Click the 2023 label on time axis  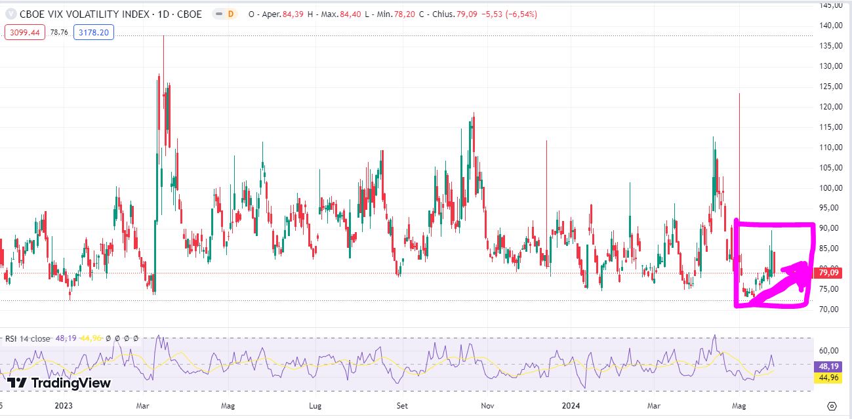tap(64, 406)
